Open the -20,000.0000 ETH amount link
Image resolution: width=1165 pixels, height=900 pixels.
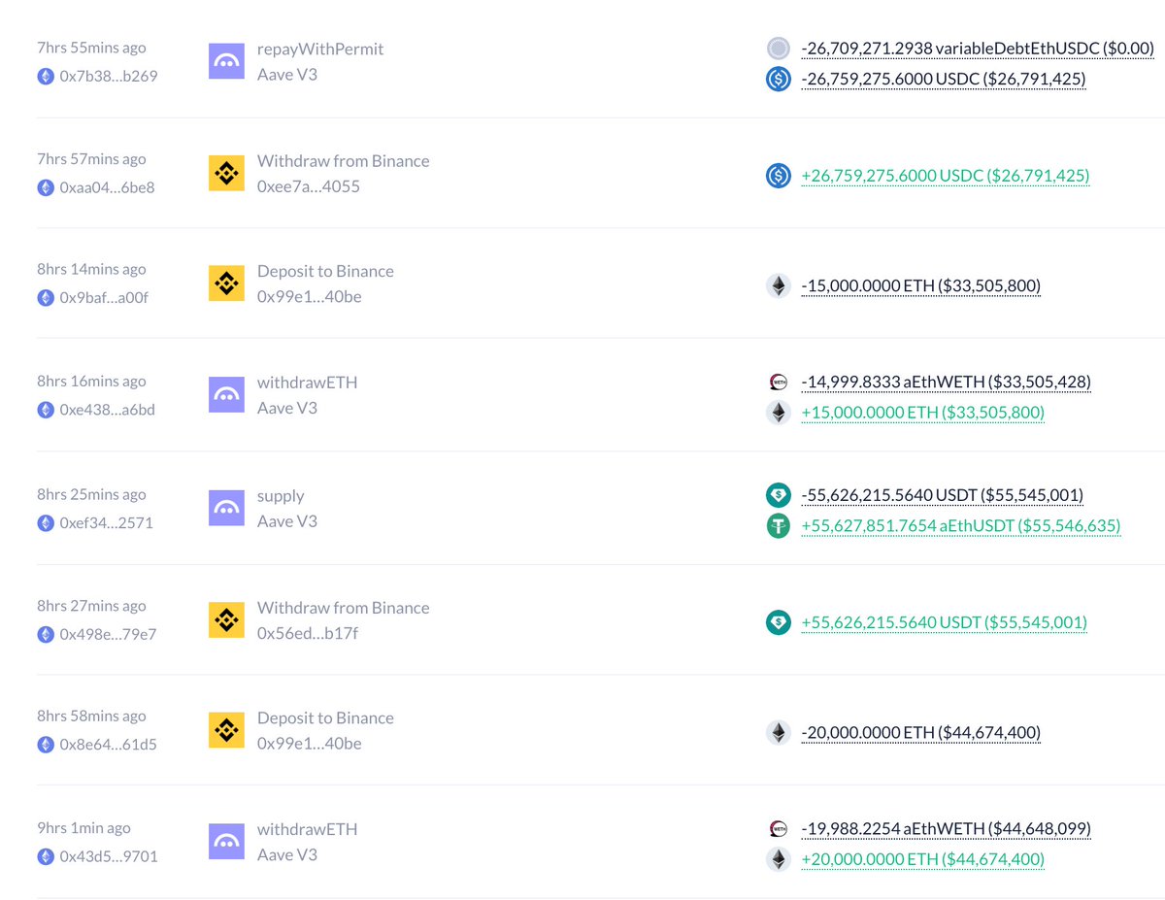(921, 732)
